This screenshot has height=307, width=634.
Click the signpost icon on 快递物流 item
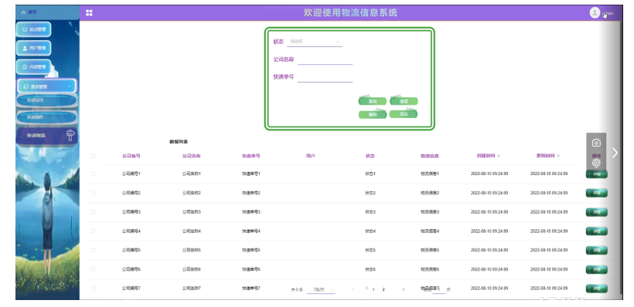click(x=70, y=135)
